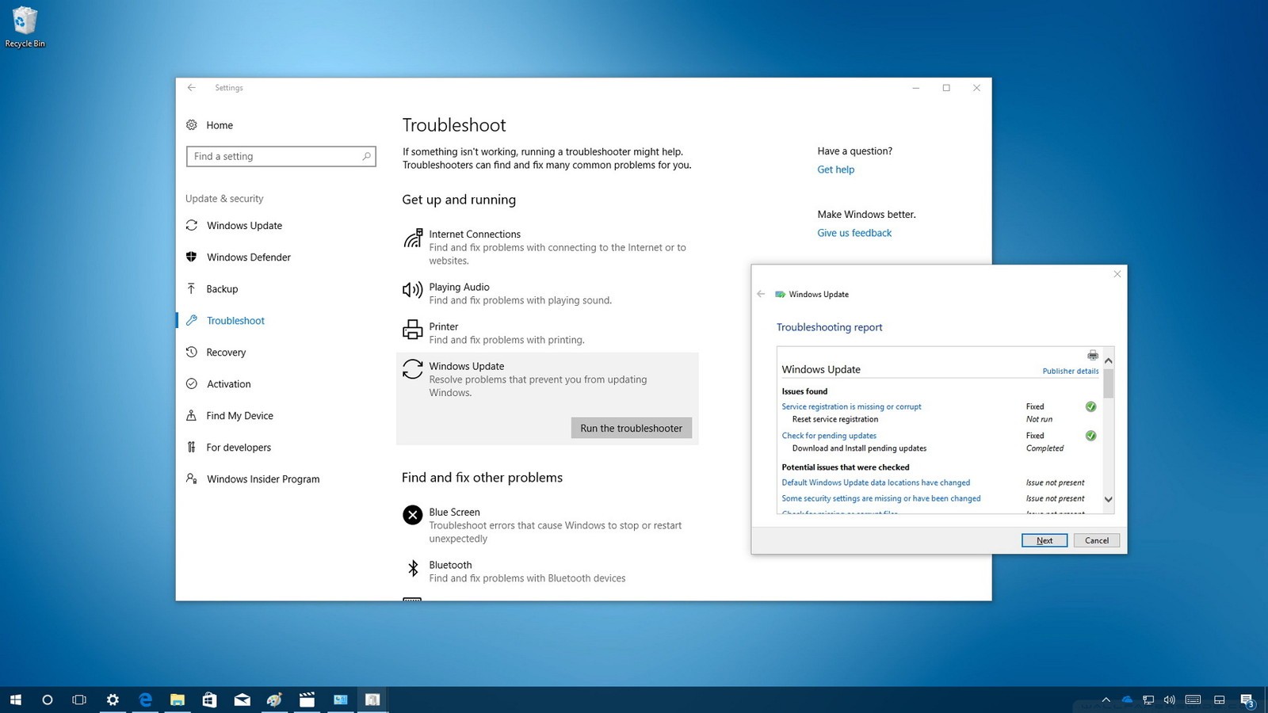Open the Give us feedback link
This screenshot has height=713, width=1268.
pos(854,233)
